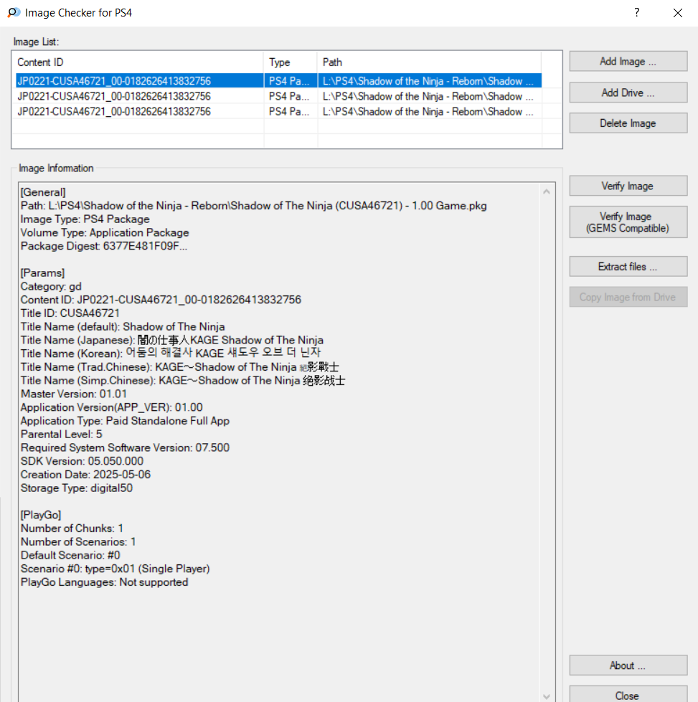
Task: Click the info scrollbar down arrow
Action: pos(547,696)
